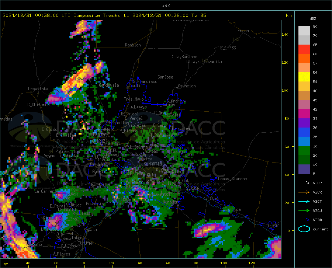The image size is (332, 268).
Task: Click the E_1-736 label
Action: 228,48
